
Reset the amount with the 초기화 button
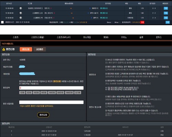[x=78, y=92]
